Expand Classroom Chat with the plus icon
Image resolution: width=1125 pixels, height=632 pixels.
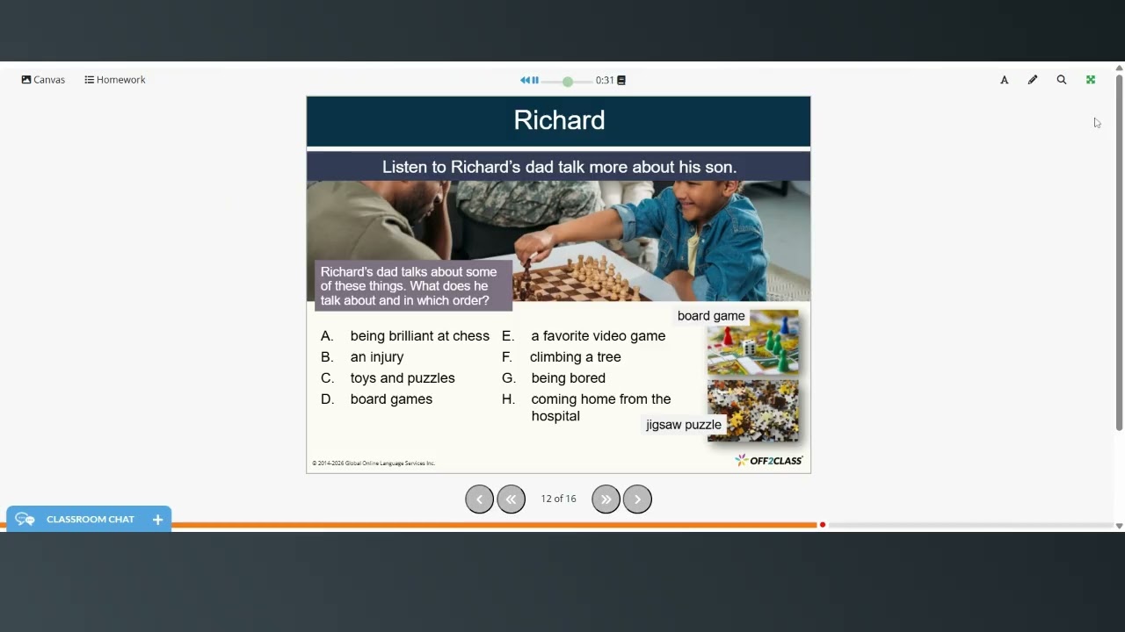coord(157,519)
